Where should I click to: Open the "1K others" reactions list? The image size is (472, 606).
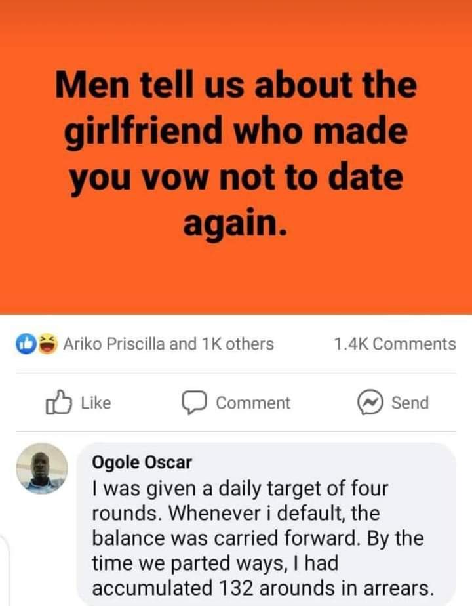[237, 344]
